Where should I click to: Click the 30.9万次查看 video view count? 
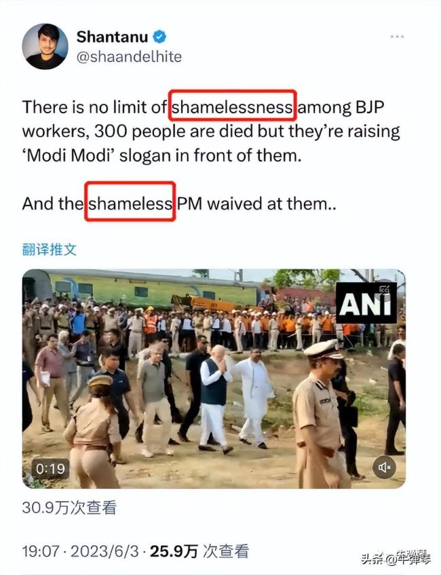(69, 508)
